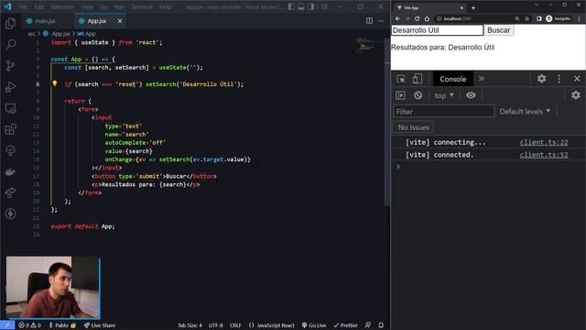Open the Remote Explorer view
The image size is (586, 330).
10,108
